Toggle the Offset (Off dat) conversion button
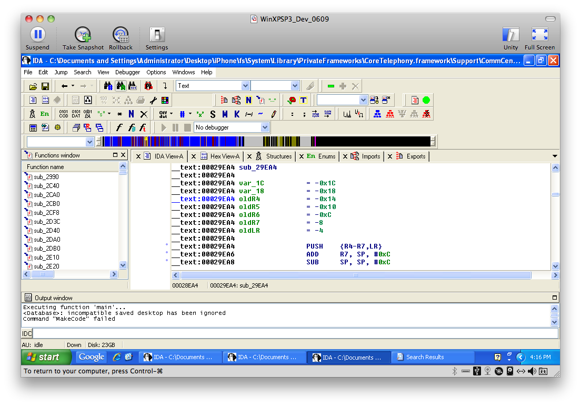This screenshot has width=581, height=406. point(162,114)
